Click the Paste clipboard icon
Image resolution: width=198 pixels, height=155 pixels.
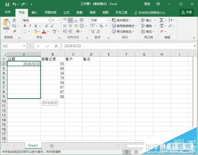[x=6, y=23]
